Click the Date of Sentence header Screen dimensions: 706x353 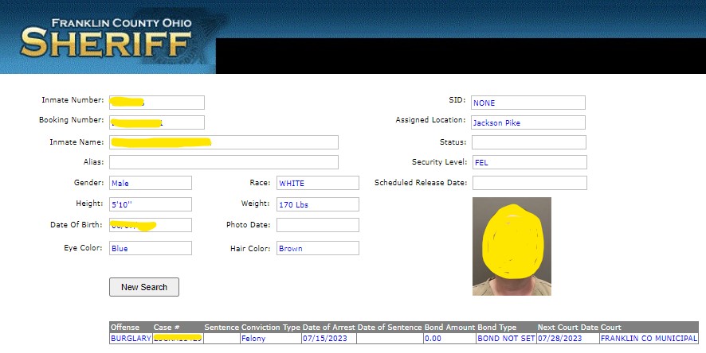pyautogui.click(x=390, y=327)
